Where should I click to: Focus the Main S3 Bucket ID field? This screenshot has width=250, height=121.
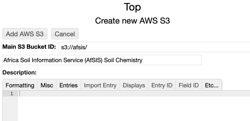(x=154, y=47)
